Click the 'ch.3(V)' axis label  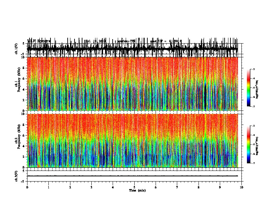(x=16, y=176)
